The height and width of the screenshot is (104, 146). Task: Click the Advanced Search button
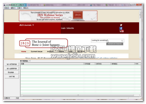click(x=115, y=44)
